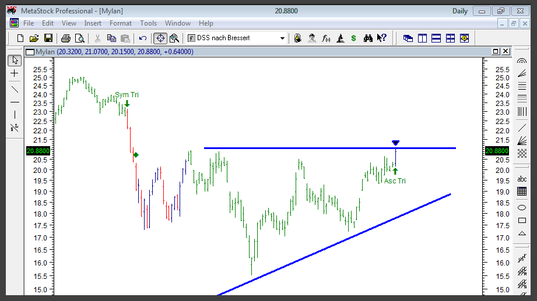Select the ellipse drawing tool
Image resolution: width=537 pixels, height=301 pixels.
coord(522,208)
